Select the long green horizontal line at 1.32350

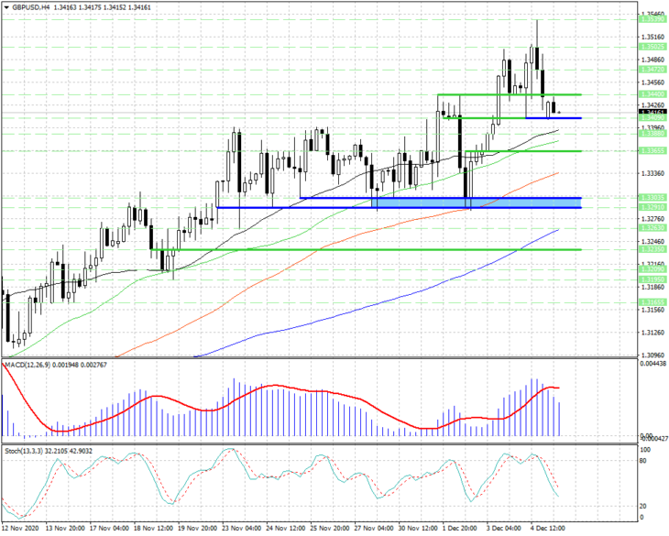(x=366, y=250)
